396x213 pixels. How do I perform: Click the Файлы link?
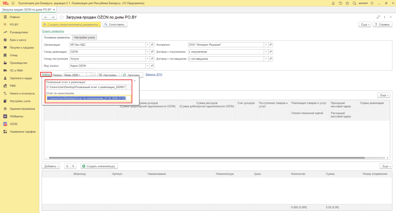(46, 74)
